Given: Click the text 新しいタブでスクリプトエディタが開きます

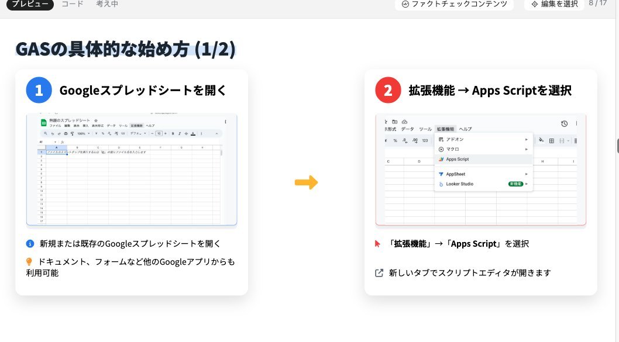Looking at the screenshot, I should [x=470, y=273].
